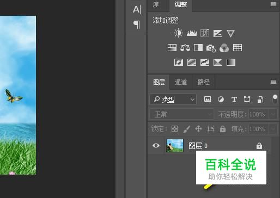Open the 类型 filter type dropdown
This screenshot has height=198, width=280.
[x=173, y=99]
